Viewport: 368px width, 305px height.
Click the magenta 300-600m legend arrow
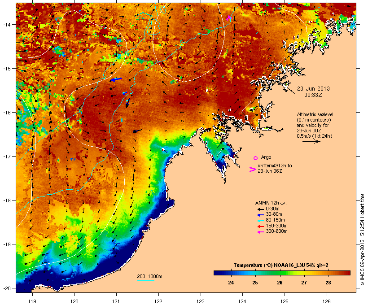(261, 232)
